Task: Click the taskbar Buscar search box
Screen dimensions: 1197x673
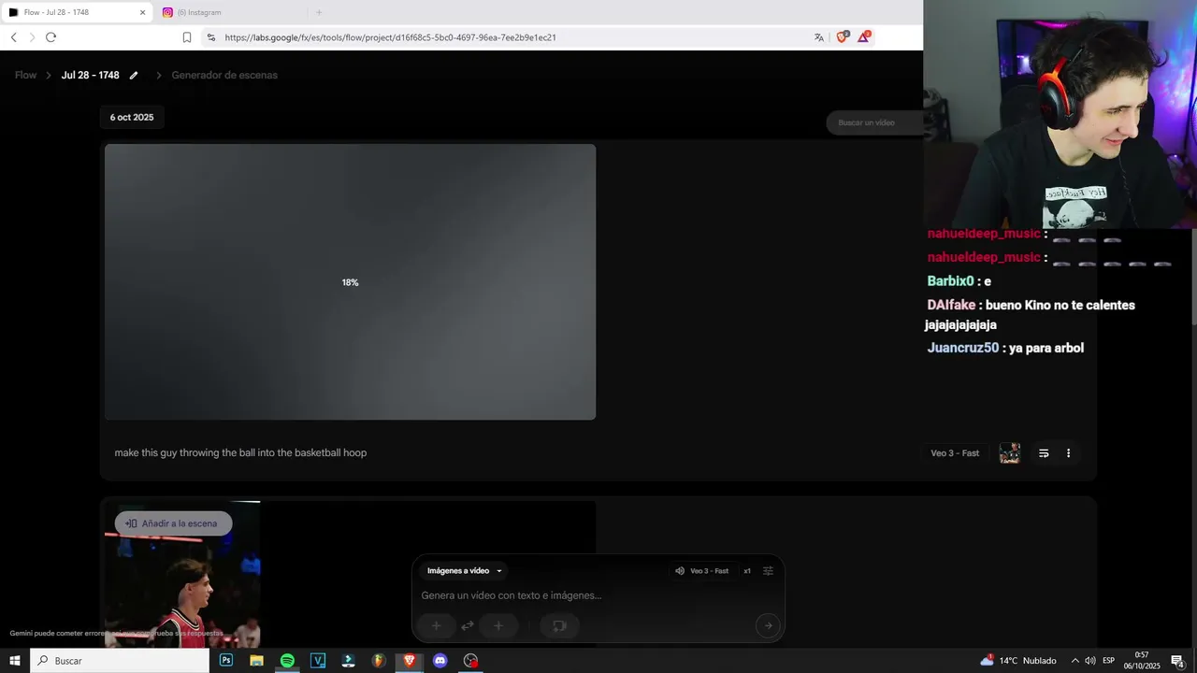Action: click(x=120, y=661)
